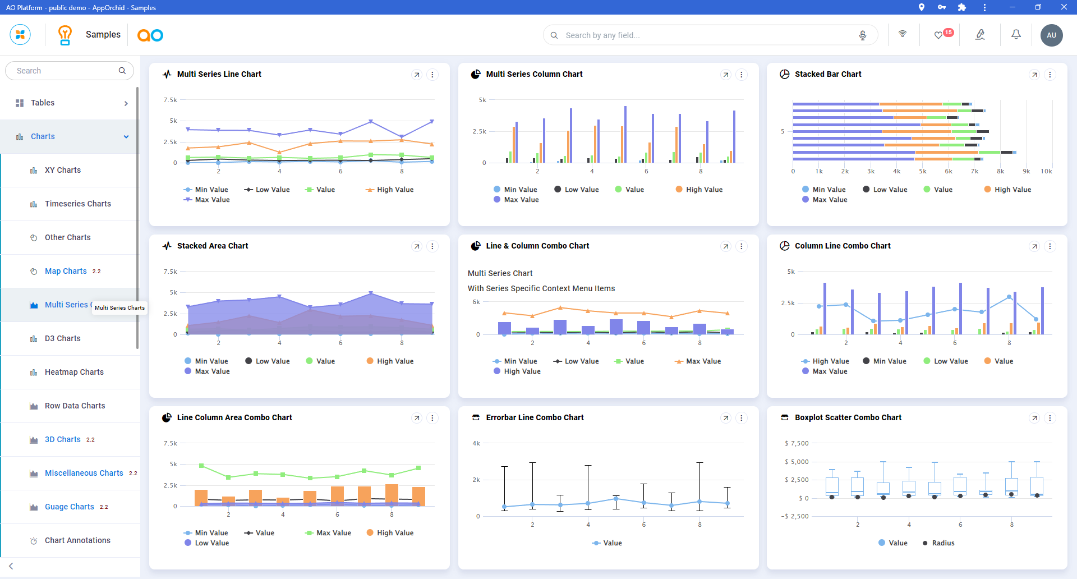Open Stacked Bar Chart options menu
1077x579 pixels.
tap(1050, 75)
